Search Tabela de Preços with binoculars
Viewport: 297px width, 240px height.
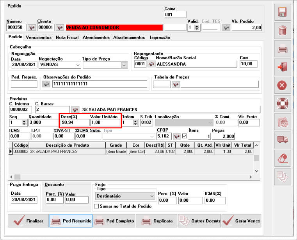coord(176,84)
